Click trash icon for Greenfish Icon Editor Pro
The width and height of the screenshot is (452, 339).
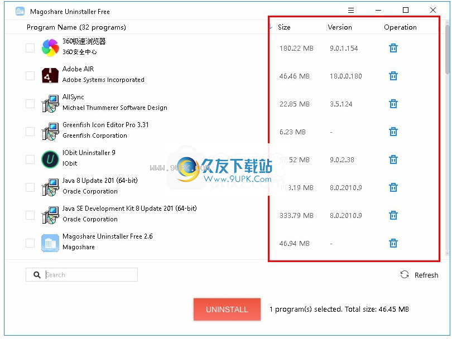click(393, 132)
